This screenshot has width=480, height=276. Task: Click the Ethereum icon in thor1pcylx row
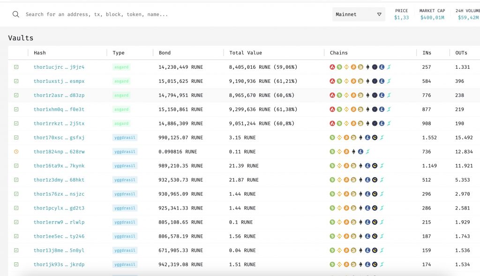pyautogui.click(x=360, y=208)
